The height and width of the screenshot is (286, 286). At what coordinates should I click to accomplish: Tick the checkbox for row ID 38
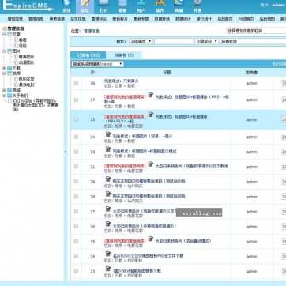(x=76, y=83)
